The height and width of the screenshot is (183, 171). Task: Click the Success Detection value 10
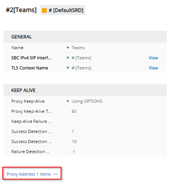(74, 142)
